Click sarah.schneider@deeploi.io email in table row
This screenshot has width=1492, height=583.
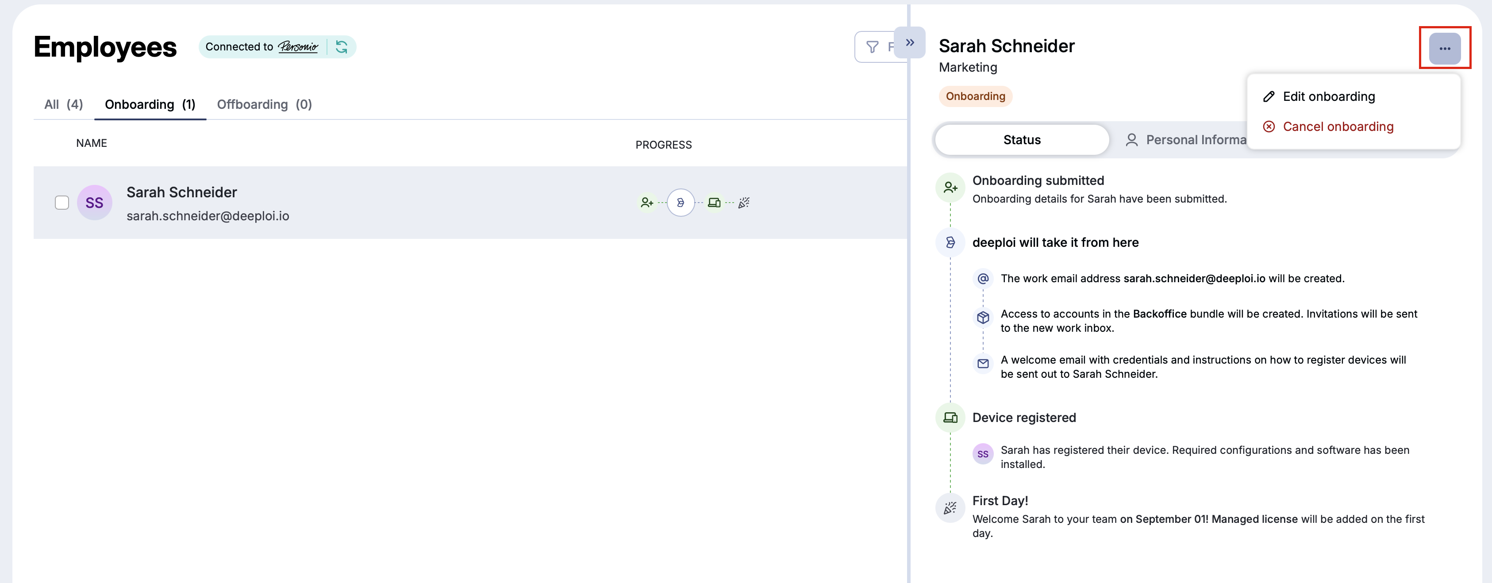[x=208, y=216]
